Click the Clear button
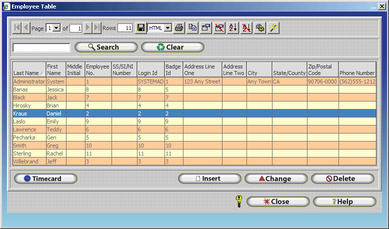This screenshot has height=229, width=389. point(172,47)
